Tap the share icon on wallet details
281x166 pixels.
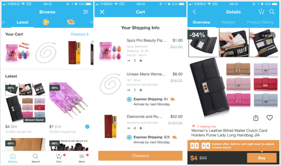coord(256,118)
